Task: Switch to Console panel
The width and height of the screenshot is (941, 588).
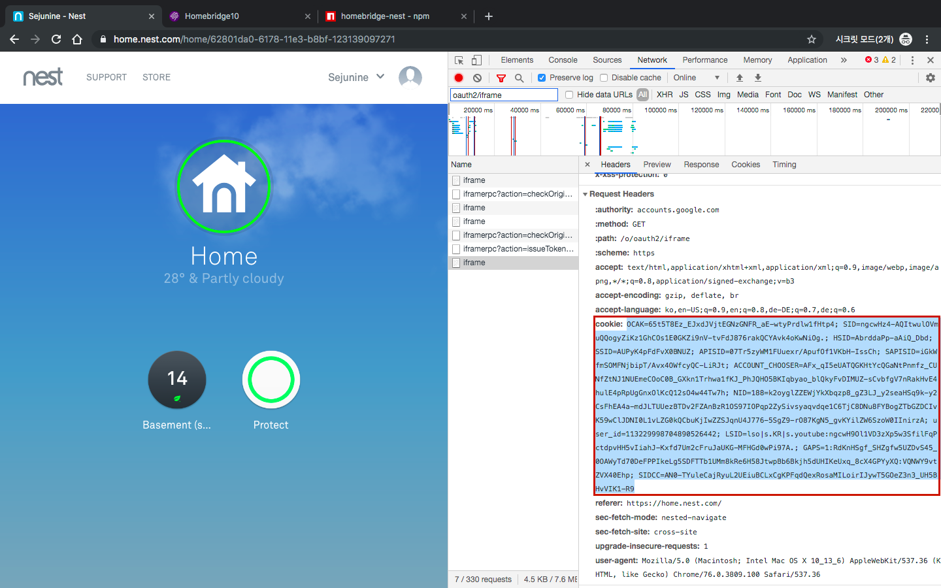Action: tap(563, 60)
